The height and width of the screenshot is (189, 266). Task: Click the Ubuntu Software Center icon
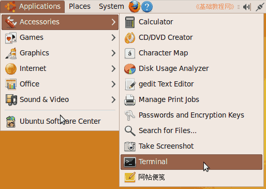(x=11, y=122)
